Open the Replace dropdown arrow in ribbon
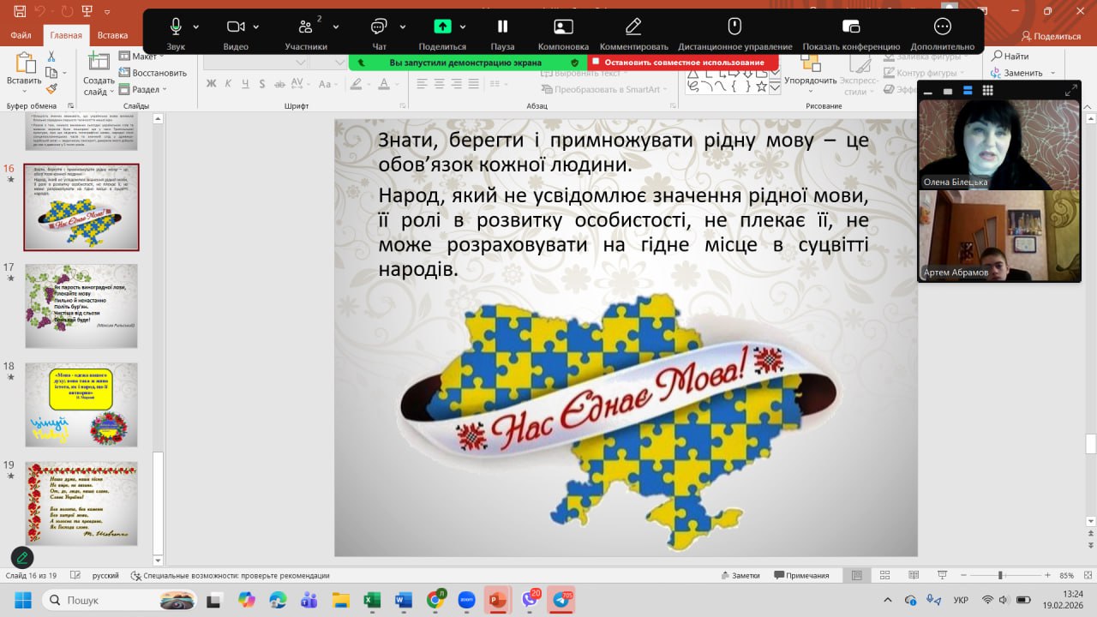 tap(1051, 74)
